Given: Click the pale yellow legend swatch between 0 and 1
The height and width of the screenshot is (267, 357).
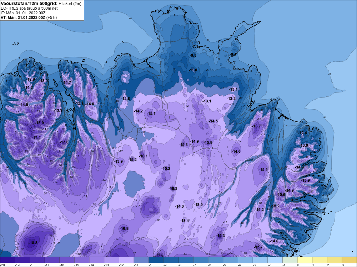Looking at the screenshot, I should (305, 260).
